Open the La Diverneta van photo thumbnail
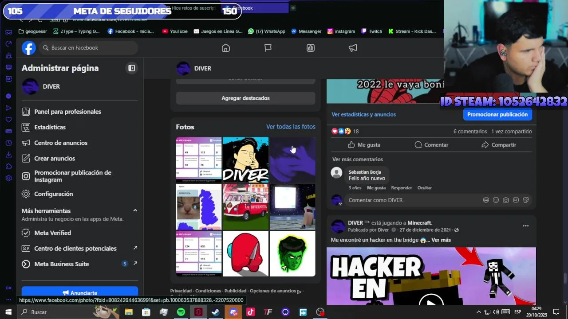This screenshot has width=568, height=319. (x=245, y=207)
